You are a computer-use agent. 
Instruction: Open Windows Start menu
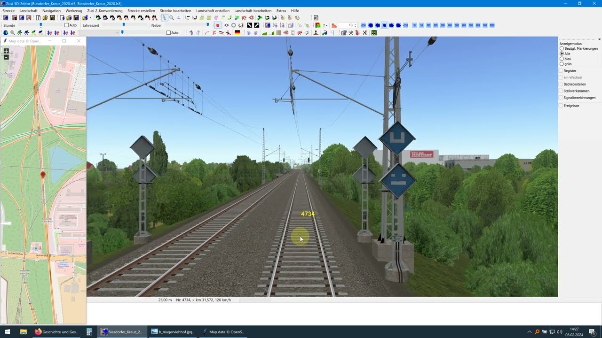(8, 332)
